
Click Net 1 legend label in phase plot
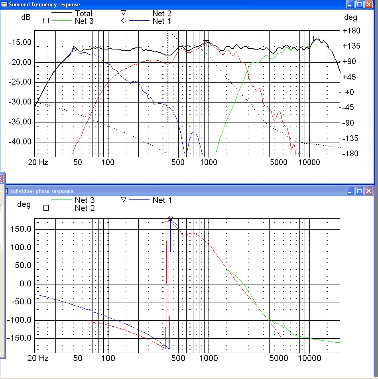pyautogui.click(x=162, y=200)
